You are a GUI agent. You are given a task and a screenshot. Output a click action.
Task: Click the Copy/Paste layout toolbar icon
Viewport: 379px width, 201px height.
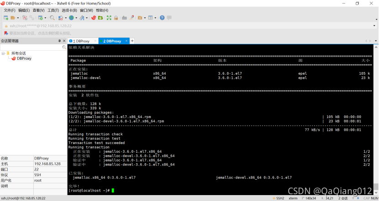61,18
